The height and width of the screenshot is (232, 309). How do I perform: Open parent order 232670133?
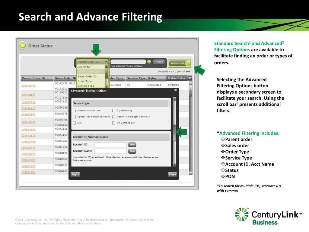click(x=28, y=95)
